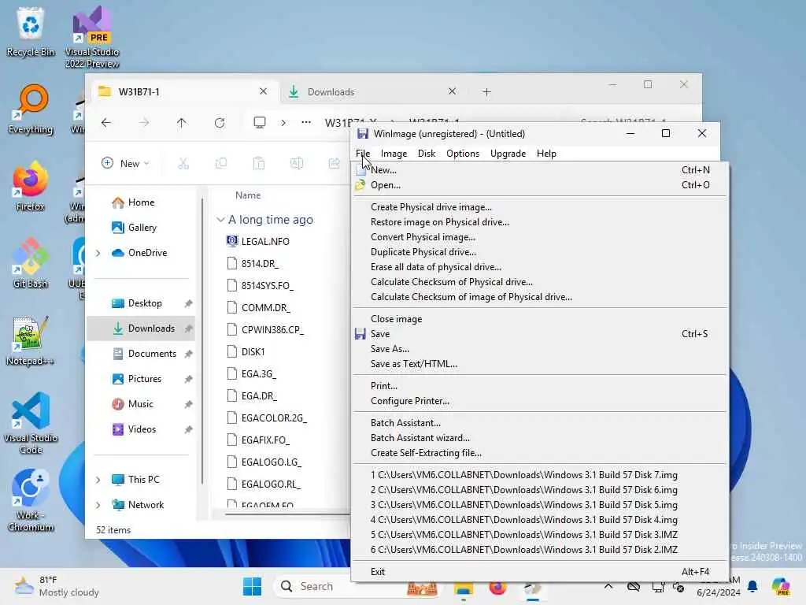Launch Visual Studio Code desktop shortcut
The width and height of the screenshot is (806, 605).
click(31, 423)
